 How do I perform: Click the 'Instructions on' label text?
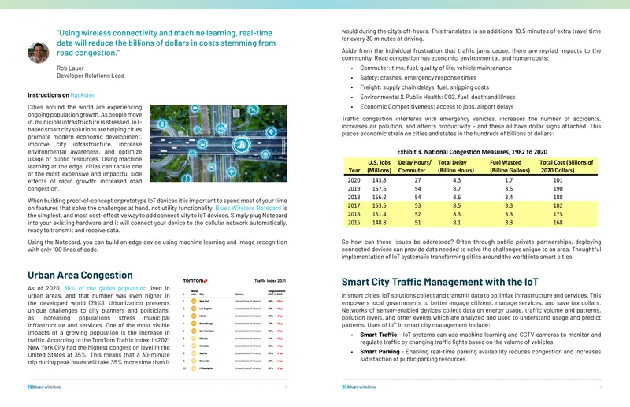48,95
